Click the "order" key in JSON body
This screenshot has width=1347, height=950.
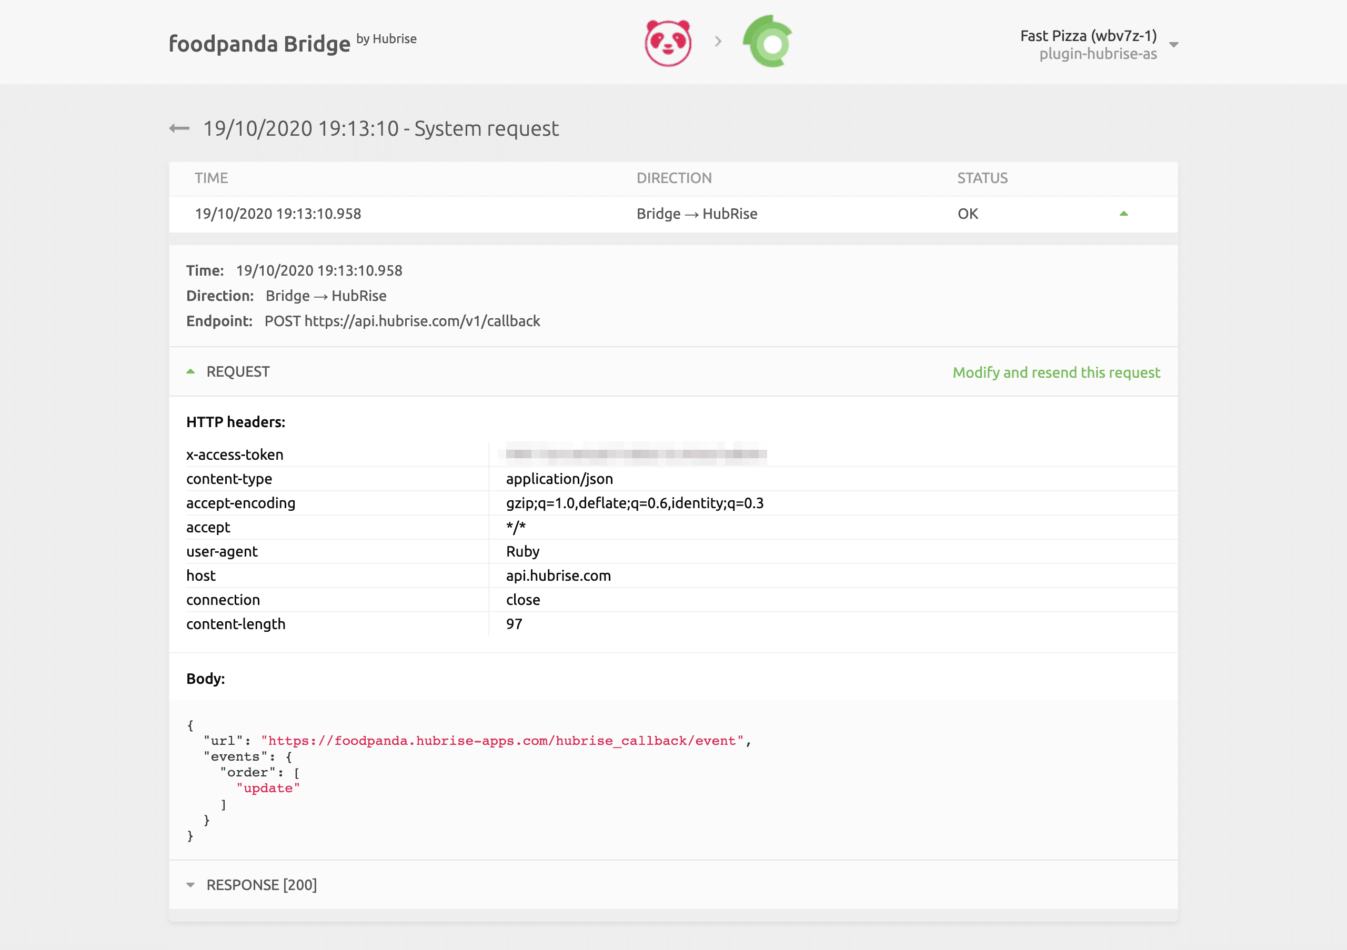(248, 772)
